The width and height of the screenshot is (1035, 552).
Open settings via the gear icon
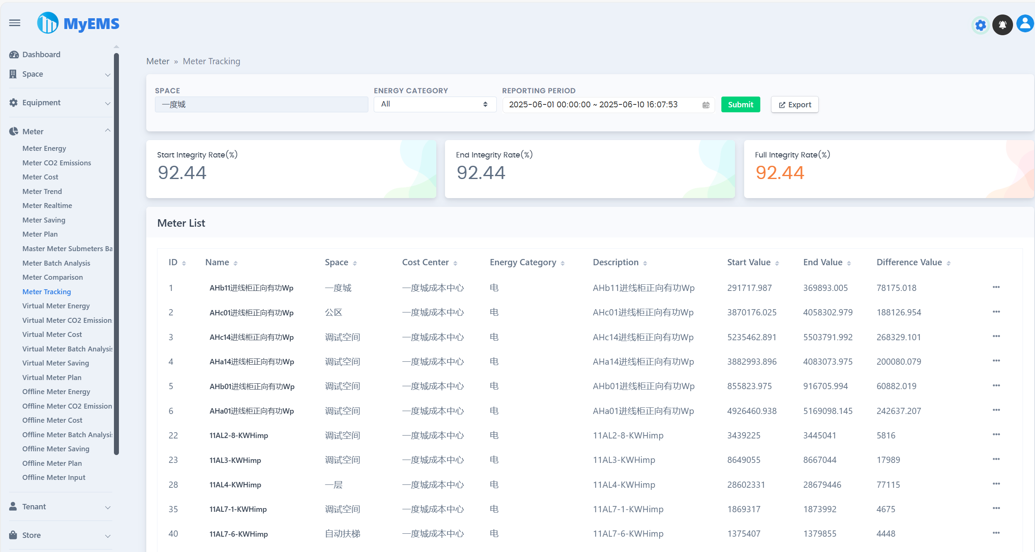point(980,25)
